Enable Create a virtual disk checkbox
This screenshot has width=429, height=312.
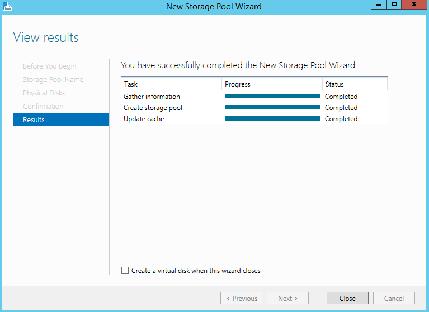[x=125, y=271]
